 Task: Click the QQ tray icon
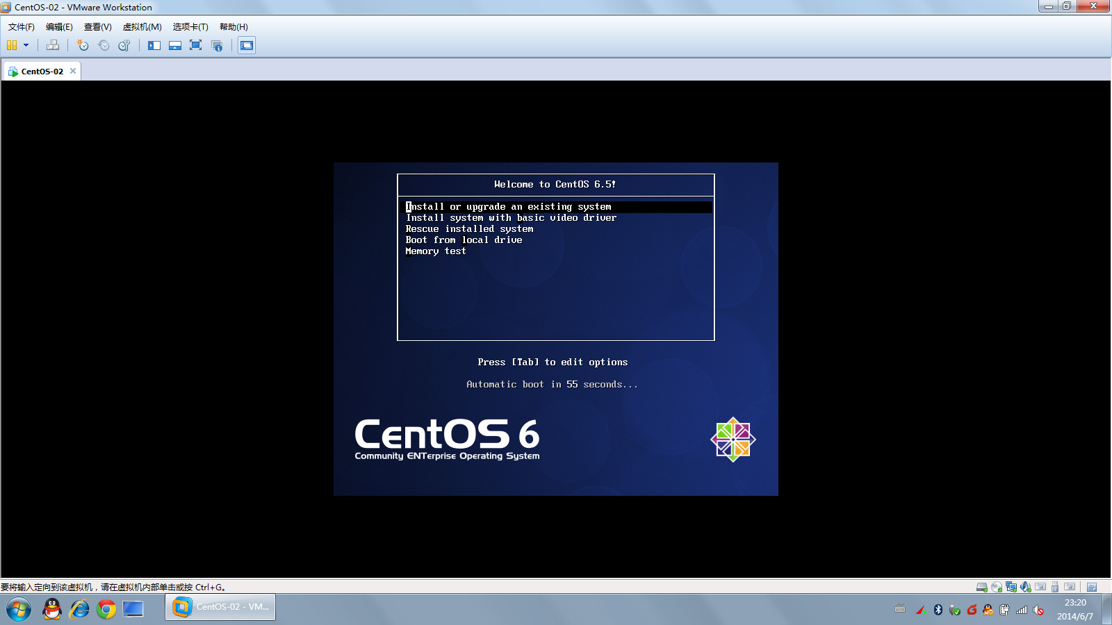(988, 610)
